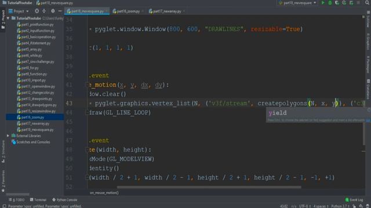
Task: Click the Stop square button
Action: tap(358, 3)
